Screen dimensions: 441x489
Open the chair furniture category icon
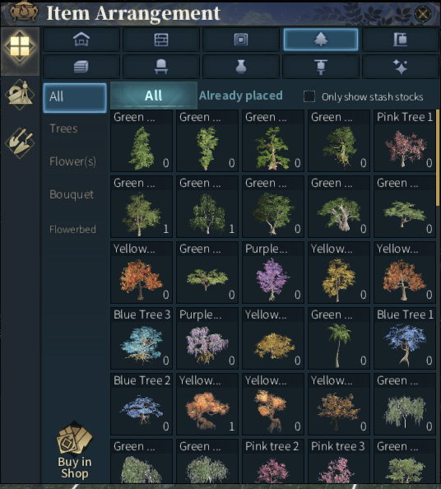point(161,67)
